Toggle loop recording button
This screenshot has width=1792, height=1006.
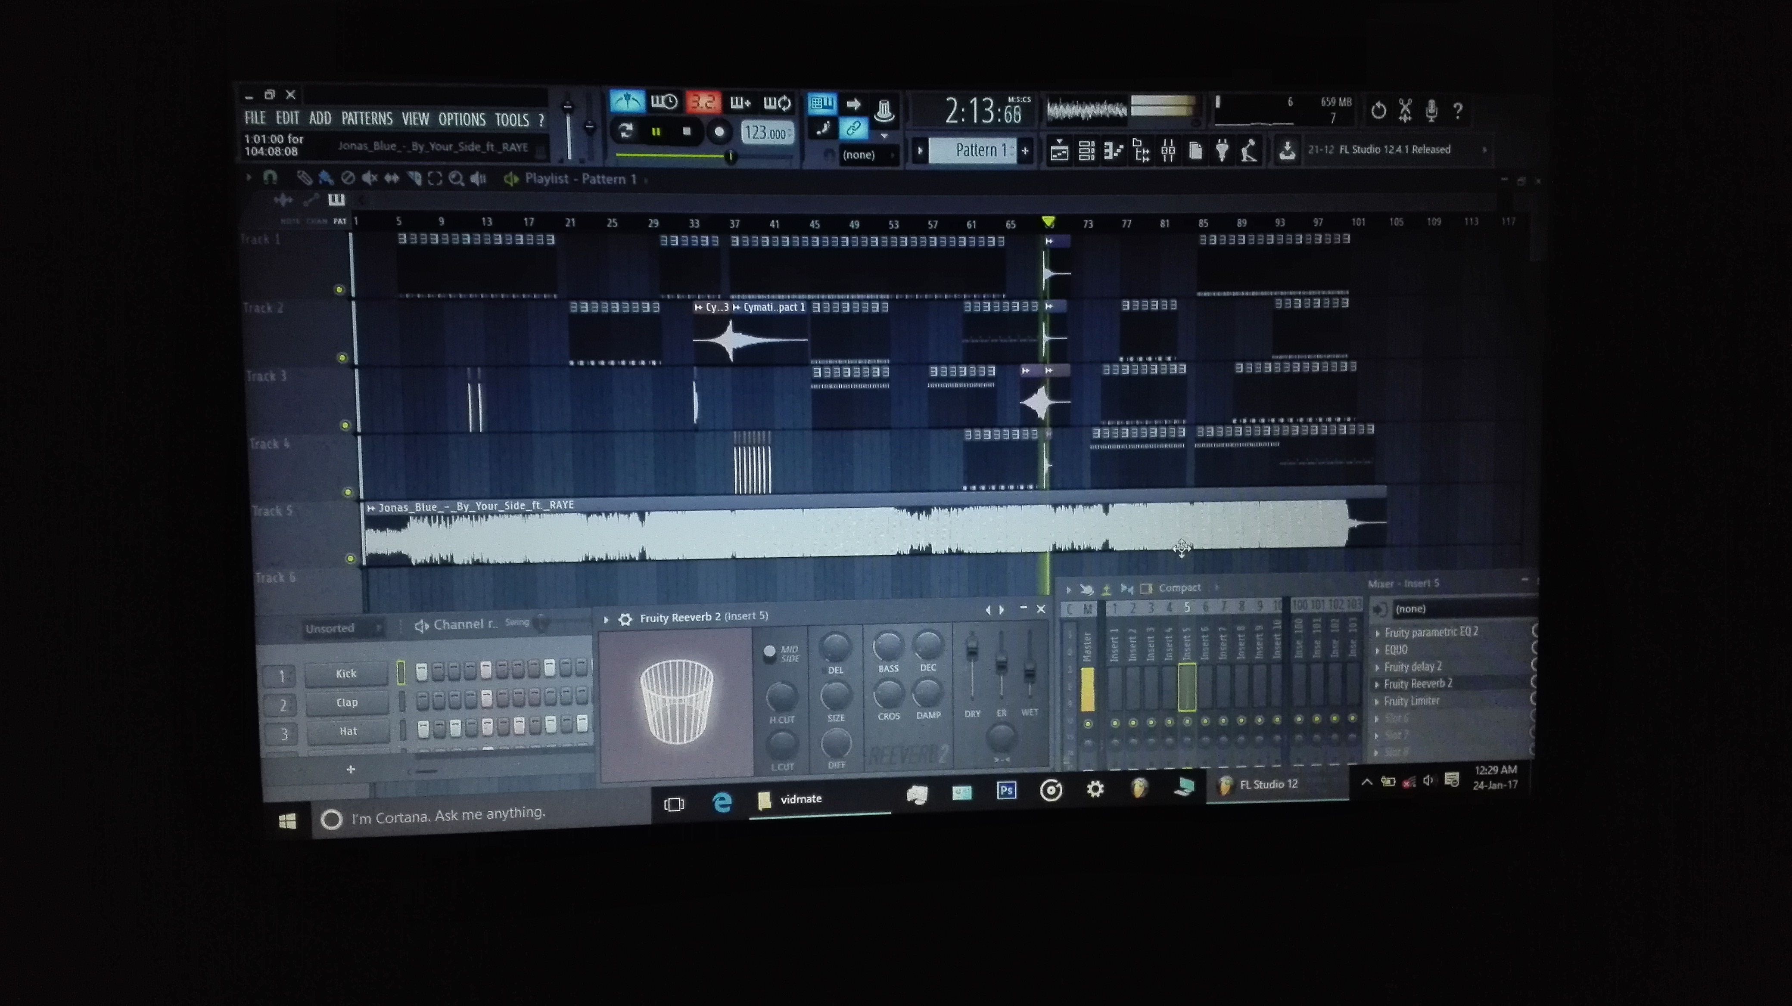777,104
